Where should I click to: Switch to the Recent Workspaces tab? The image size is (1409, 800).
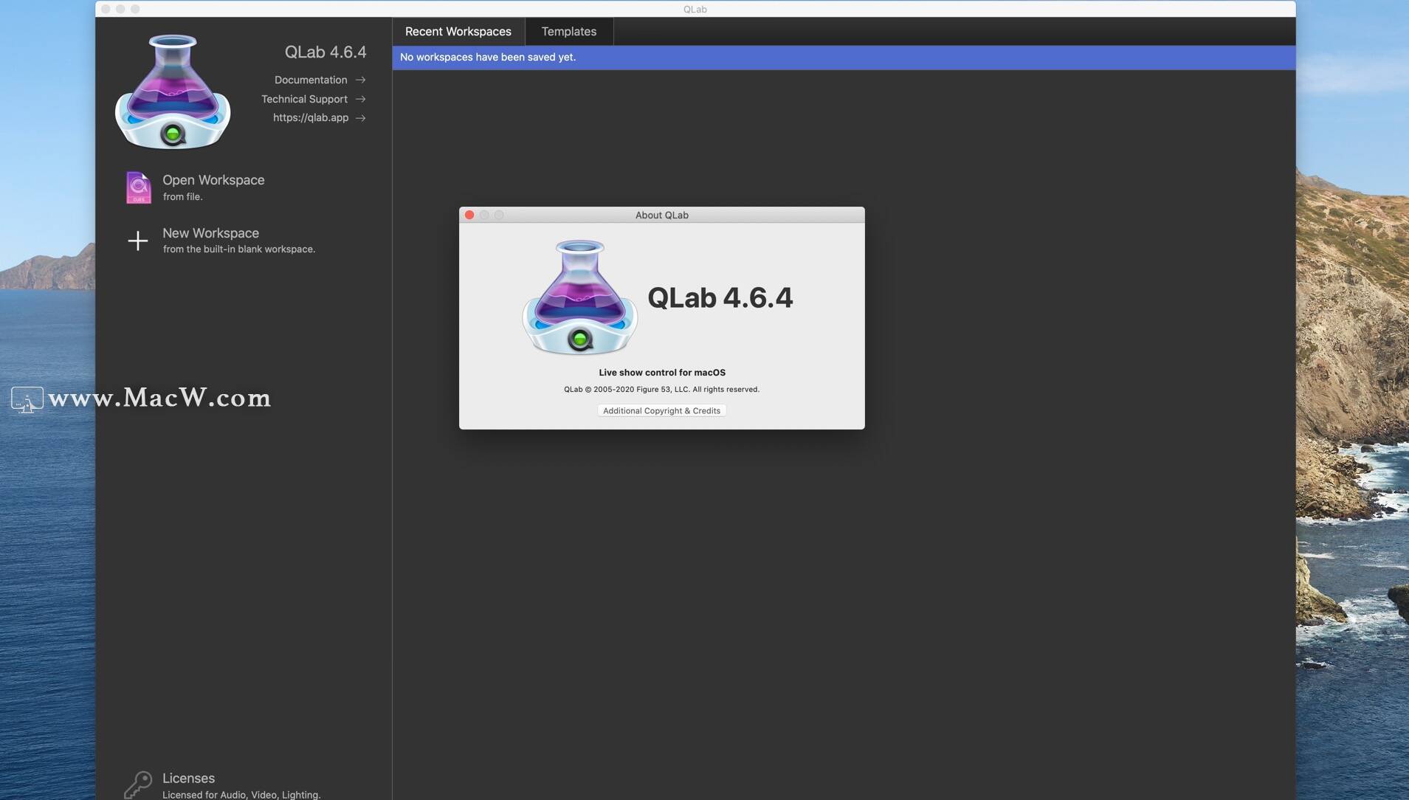point(458,32)
